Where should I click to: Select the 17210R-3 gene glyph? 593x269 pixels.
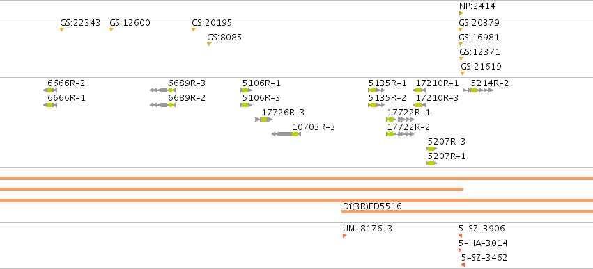coord(419,105)
